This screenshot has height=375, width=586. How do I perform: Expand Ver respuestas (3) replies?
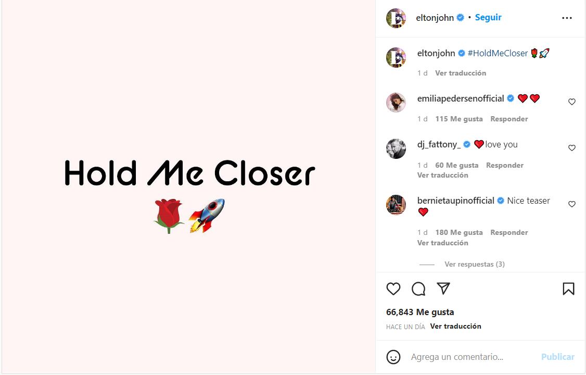474,264
